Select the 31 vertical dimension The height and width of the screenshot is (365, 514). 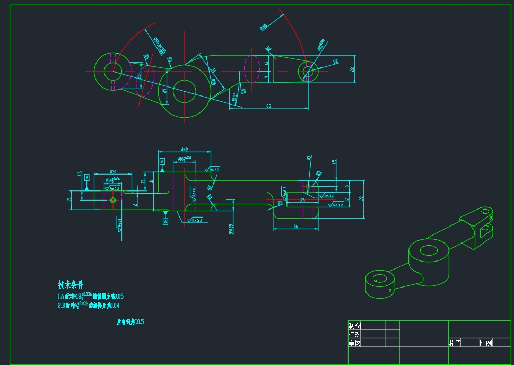click(151, 181)
